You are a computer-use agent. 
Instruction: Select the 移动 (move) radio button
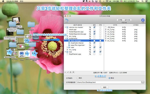click(x=110, y=78)
